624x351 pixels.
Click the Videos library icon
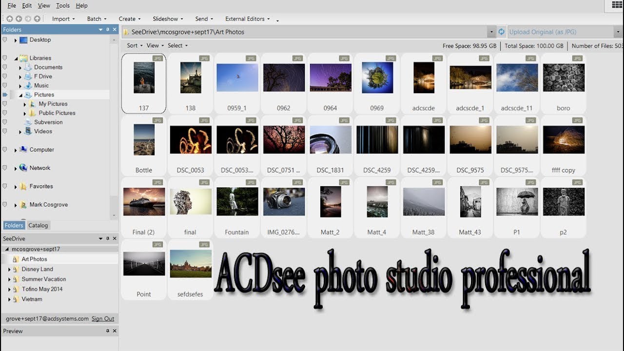click(x=28, y=131)
